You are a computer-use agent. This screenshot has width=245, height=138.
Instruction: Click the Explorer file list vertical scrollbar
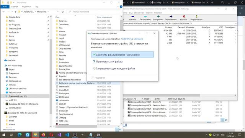[x=121, y=71]
